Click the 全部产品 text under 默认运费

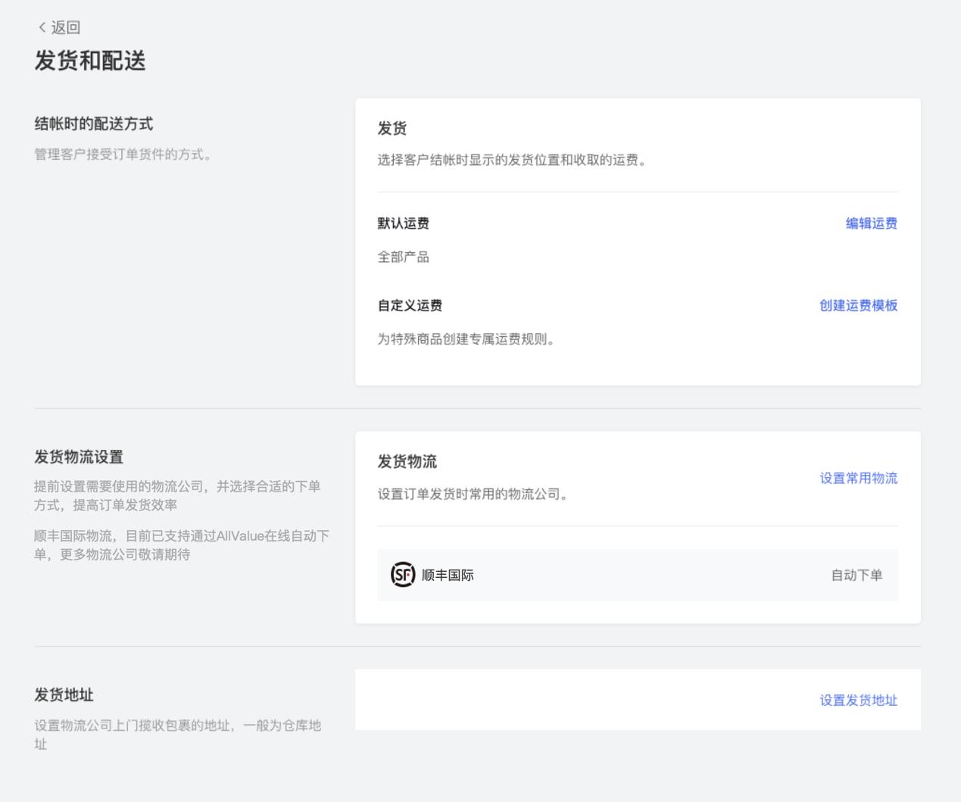pyautogui.click(x=404, y=257)
